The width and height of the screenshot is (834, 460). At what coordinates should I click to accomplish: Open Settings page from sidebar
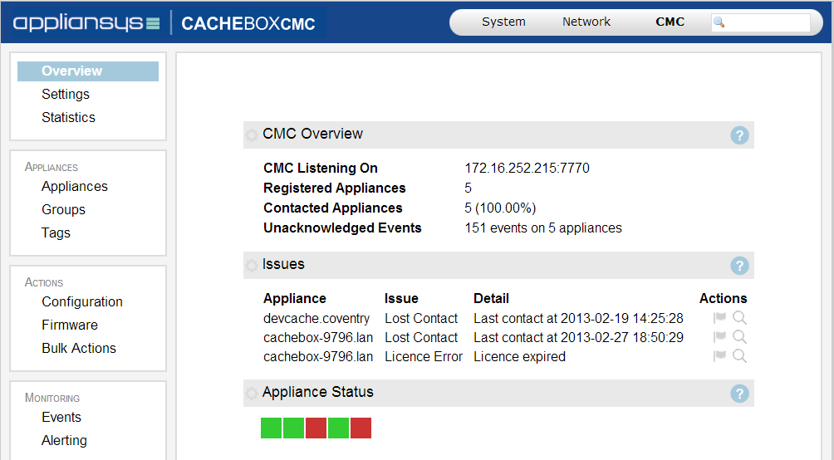66,94
